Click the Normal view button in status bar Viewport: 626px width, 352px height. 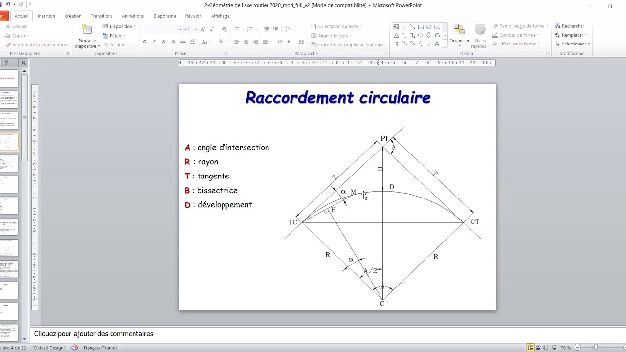pos(531,348)
